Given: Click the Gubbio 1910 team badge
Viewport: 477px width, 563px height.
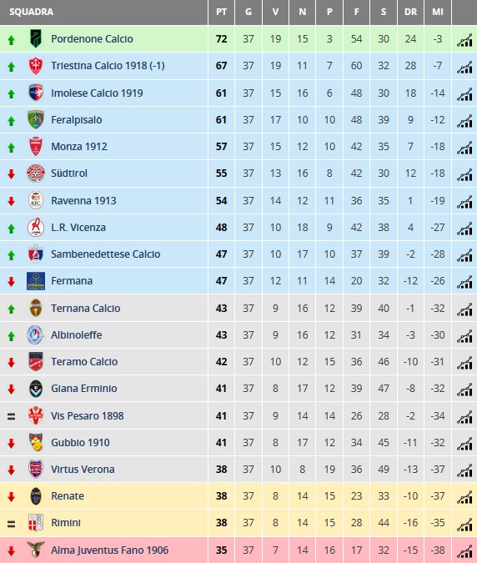Looking at the screenshot, I should (36, 442).
